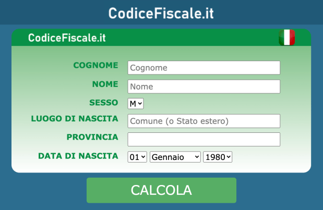Click the SESSO label
This screenshot has height=210, width=323.
point(104,103)
